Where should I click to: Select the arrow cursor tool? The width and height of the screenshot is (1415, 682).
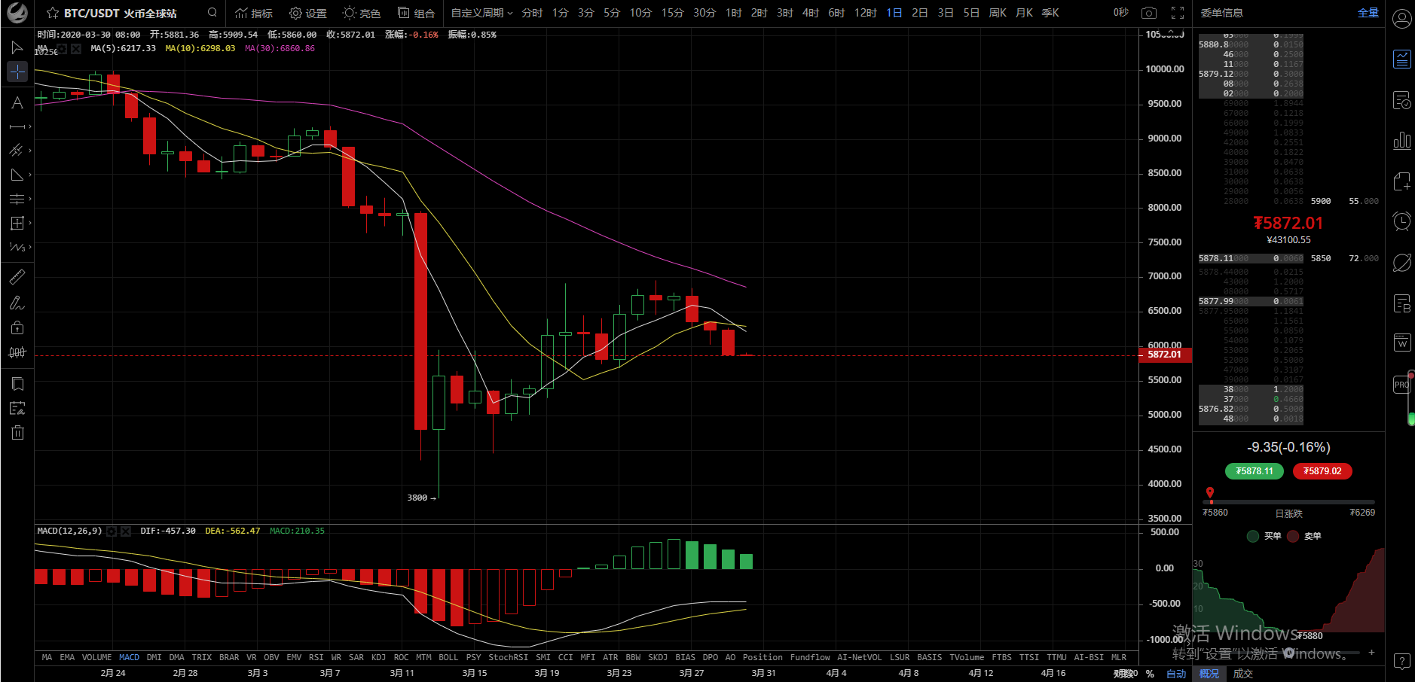[x=17, y=47]
